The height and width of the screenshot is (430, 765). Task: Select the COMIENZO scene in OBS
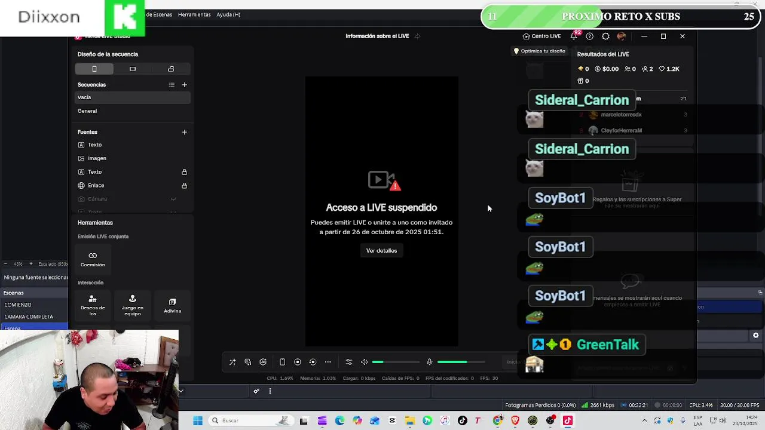(34, 305)
